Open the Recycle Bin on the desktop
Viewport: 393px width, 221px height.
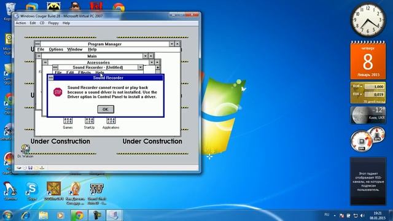tap(10, 12)
